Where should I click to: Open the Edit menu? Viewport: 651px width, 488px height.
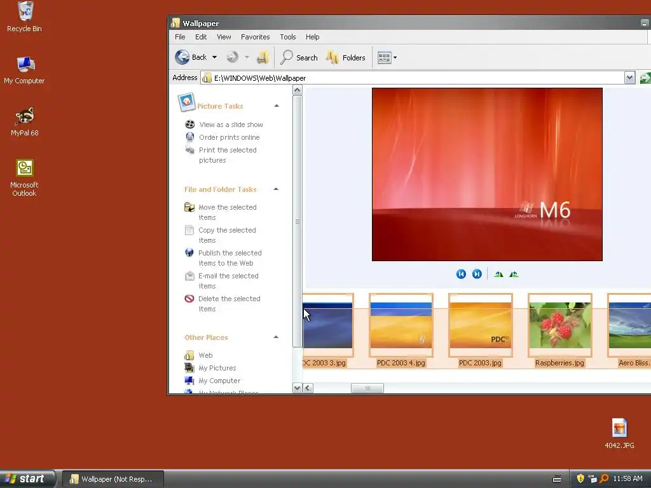[201, 37]
